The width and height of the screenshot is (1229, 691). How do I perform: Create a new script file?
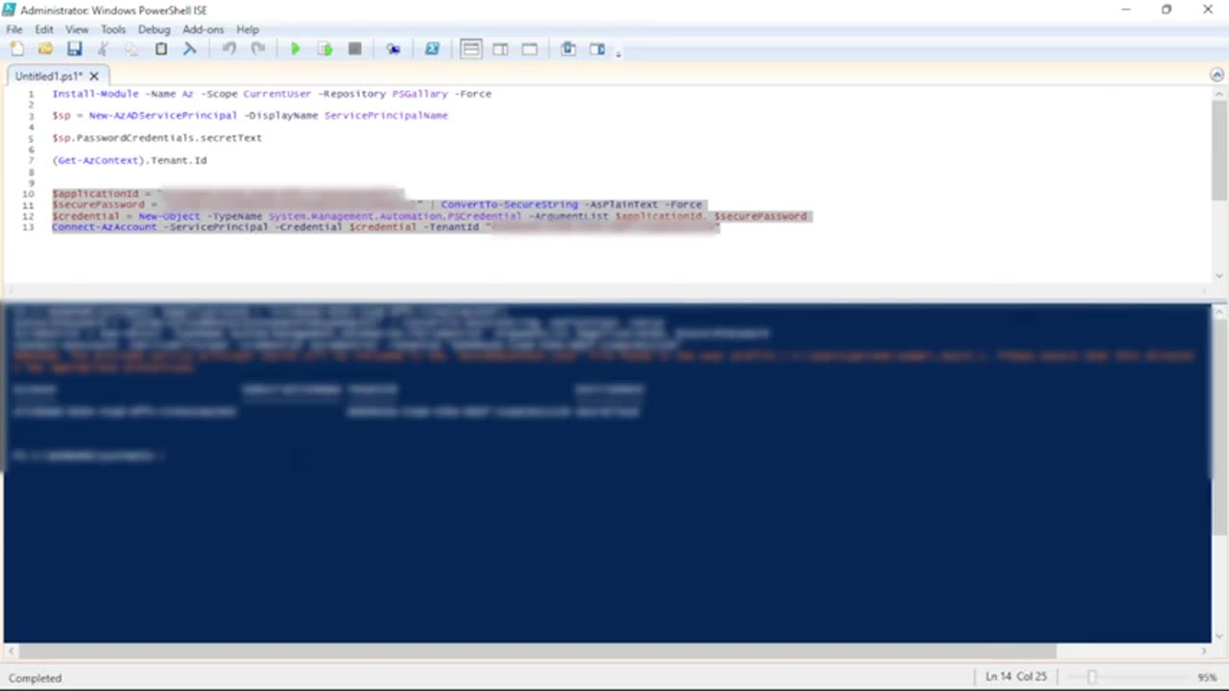click(x=16, y=49)
